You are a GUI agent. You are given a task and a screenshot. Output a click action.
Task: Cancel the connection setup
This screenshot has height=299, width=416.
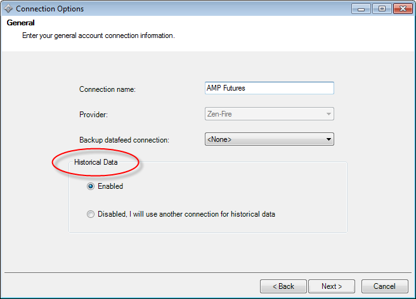pos(384,286)
